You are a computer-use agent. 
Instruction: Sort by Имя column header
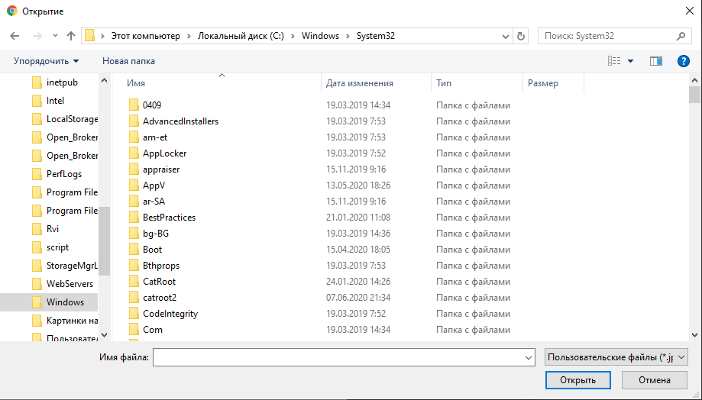pyautogui.click(x=136, y=83)
